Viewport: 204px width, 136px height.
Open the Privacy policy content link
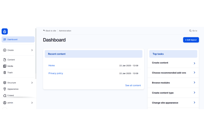pos(56,73)
